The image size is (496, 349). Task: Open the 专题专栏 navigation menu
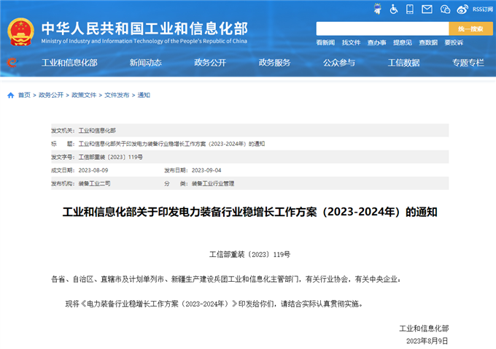tap(468, 63)
